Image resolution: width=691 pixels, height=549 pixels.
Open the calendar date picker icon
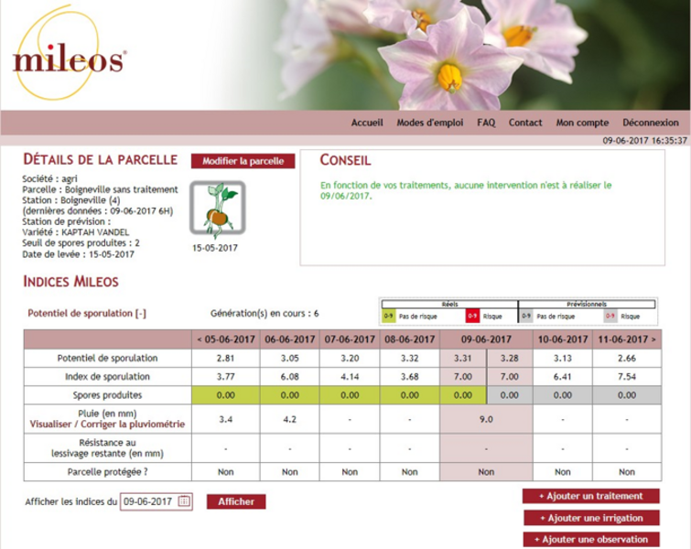pyautogui.click(x=184, y=501)
